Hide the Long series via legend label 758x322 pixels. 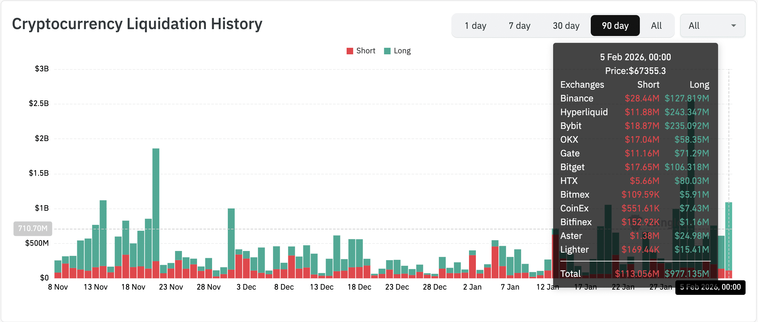click(402, 51)
